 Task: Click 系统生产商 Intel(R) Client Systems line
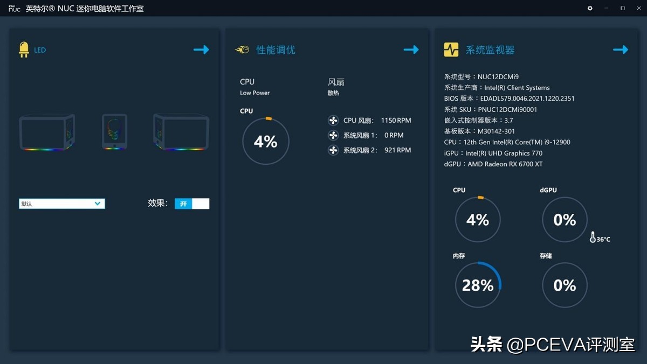point(497,88)
